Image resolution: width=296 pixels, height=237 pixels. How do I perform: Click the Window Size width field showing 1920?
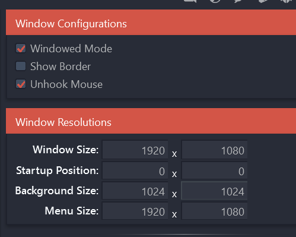(x=135, y=150)
